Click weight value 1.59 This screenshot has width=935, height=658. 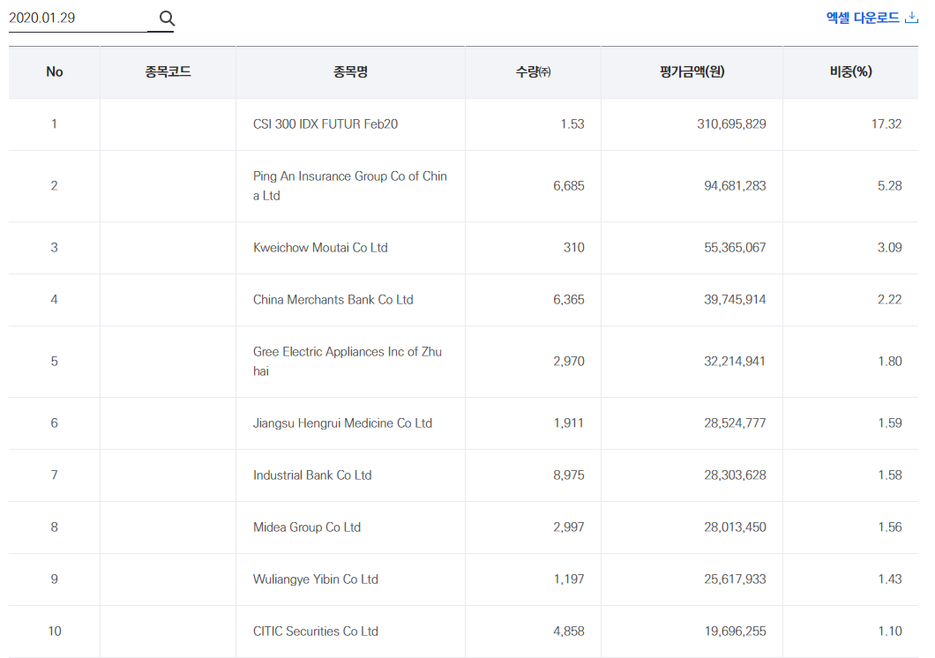click(x=890, y=423)
